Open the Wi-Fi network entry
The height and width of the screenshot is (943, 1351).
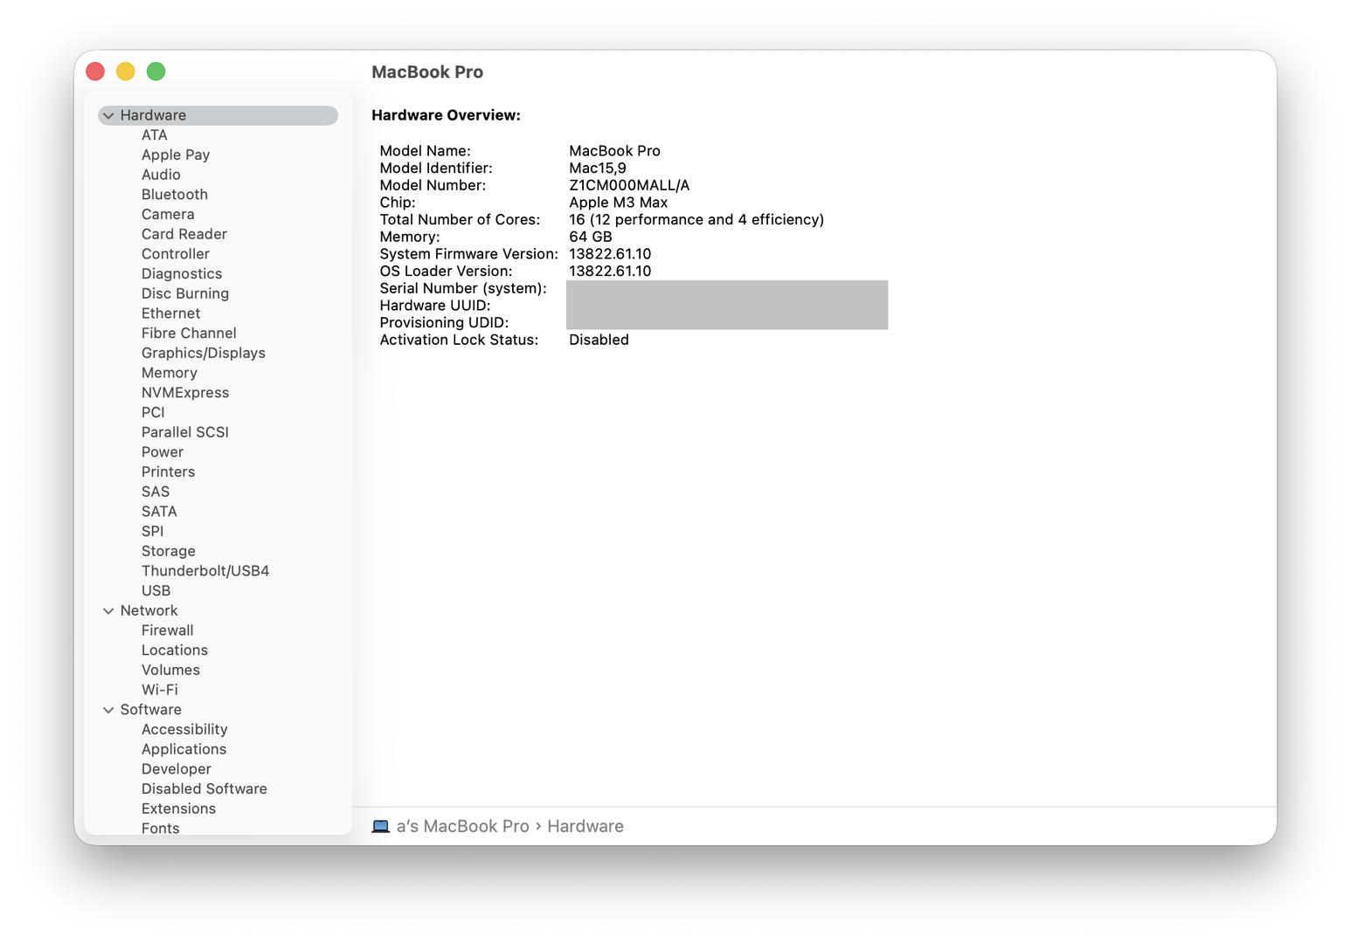point(159,690)
